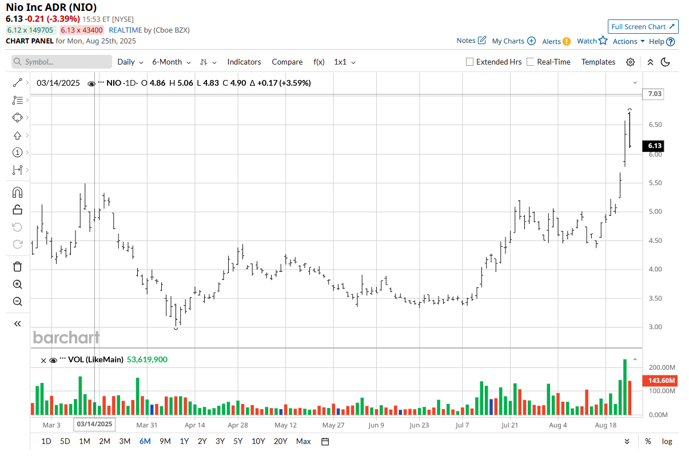Open the Actions dropdown menu

click(x=628, y=41)
